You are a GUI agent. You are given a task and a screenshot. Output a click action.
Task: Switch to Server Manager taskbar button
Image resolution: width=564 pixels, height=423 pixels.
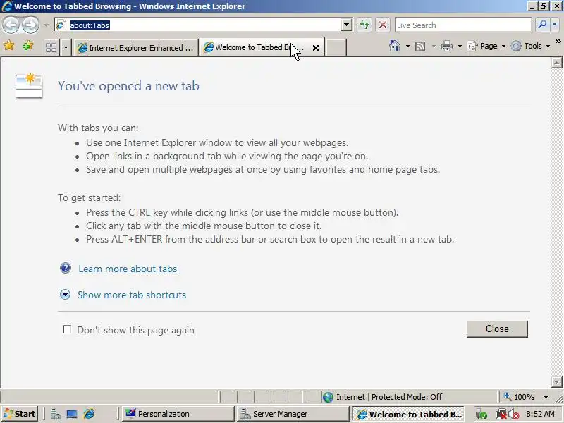[x=293, y=414]
